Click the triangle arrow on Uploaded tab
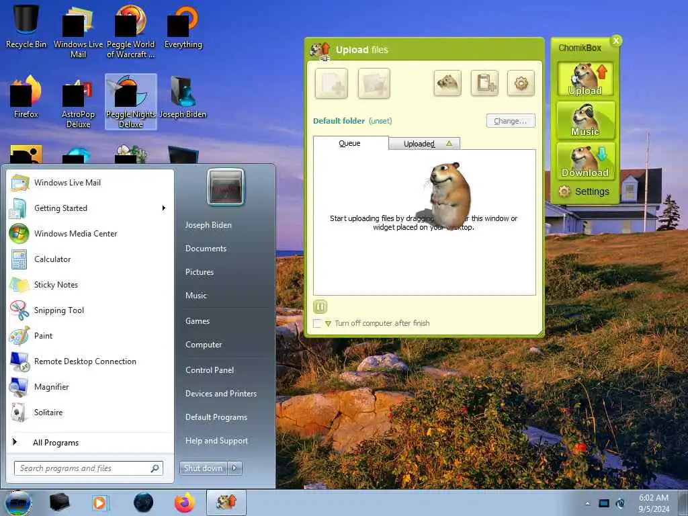 point(449,144)
